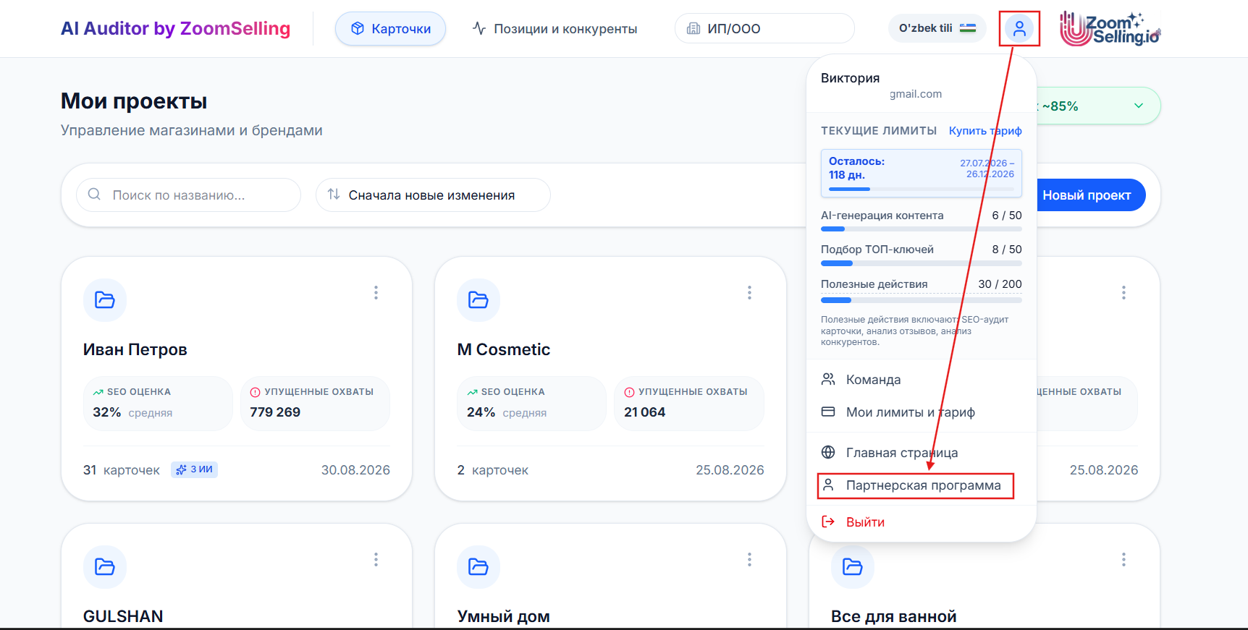Image resolution: width=1248 pixels, height=630 pixels.
Task: Open Иван Петров project folder icon
Action: pyautogui.click(x=105, y=299)
